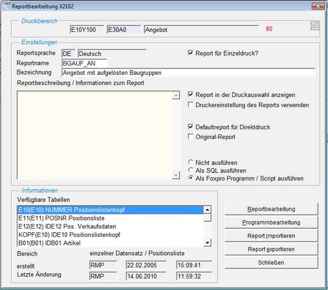Click the Programmbearbeitung button
328x290 pixels.
pyautogui.click(x=271, y=222)
